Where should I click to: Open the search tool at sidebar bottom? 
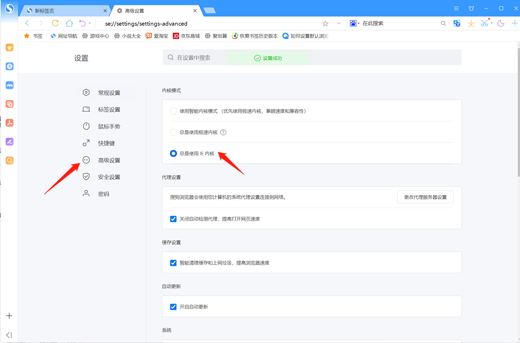tap(9, 160)
